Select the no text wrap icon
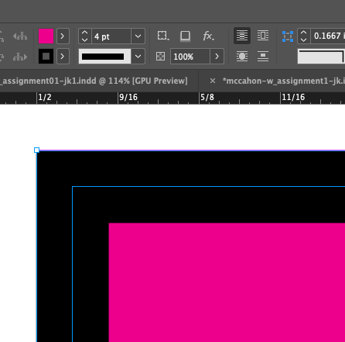The image size is (345, 342). click(242, 36)
